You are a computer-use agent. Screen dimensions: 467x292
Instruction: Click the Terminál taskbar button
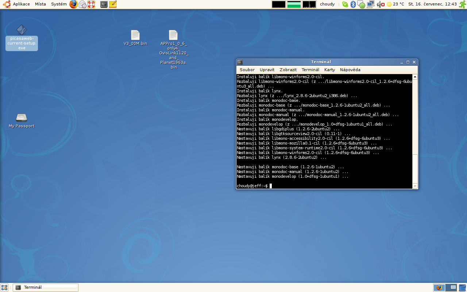click(x=46, y=288)
